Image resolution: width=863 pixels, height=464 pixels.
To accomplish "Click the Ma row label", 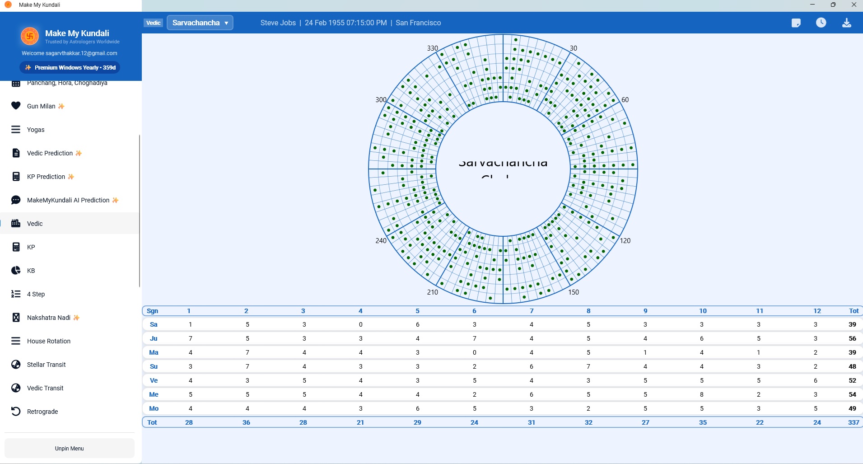I will 154,352.
